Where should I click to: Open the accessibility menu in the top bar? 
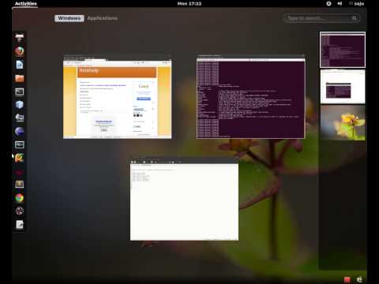point(328,3)
